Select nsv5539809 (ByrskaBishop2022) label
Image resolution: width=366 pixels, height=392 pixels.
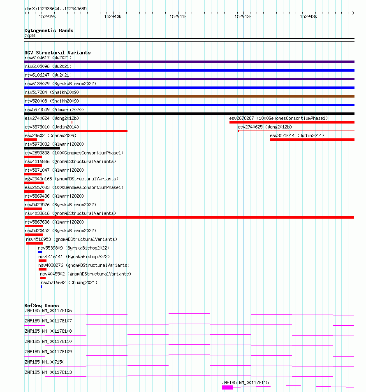point(74,248)
